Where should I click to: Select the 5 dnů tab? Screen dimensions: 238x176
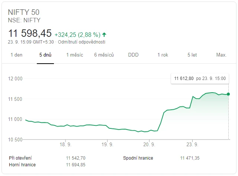45,55
